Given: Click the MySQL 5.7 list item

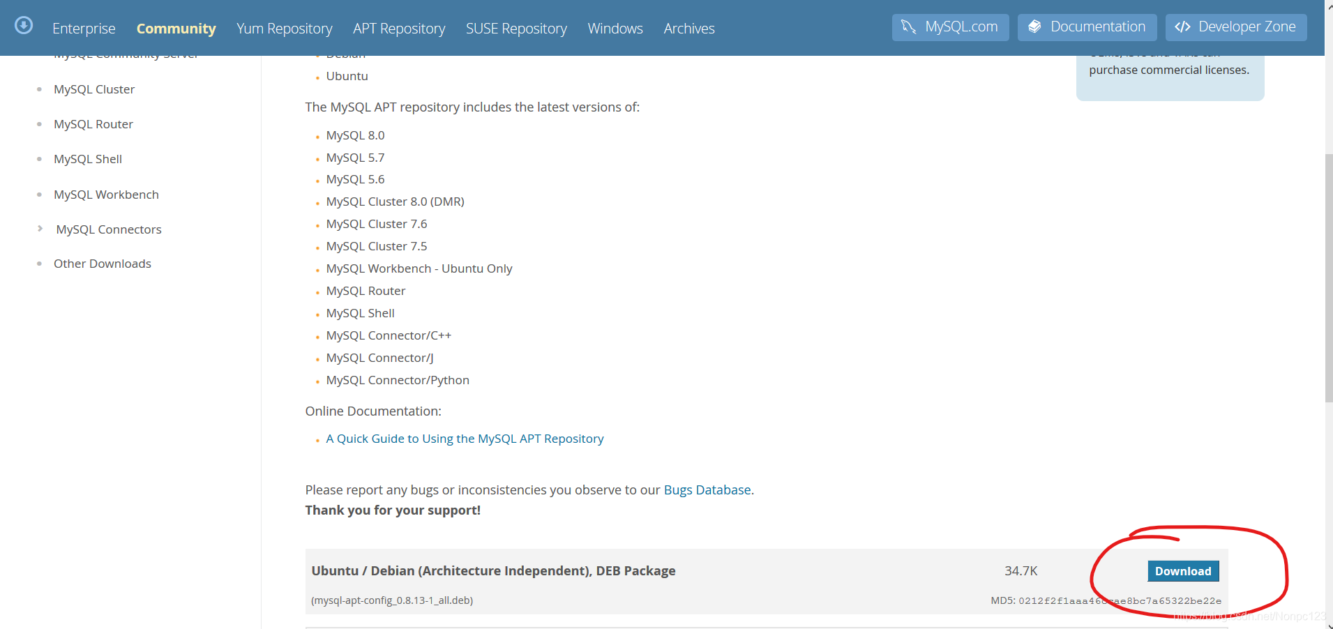Looking at the screenshot, I should coord(355,158).
